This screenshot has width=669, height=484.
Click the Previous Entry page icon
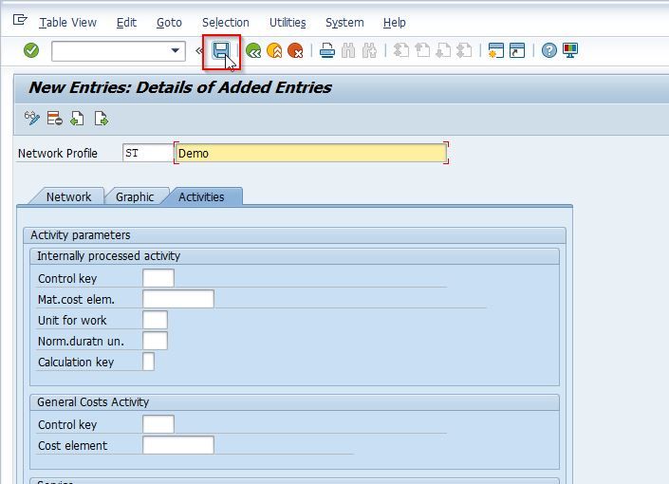tap(77, 119)
